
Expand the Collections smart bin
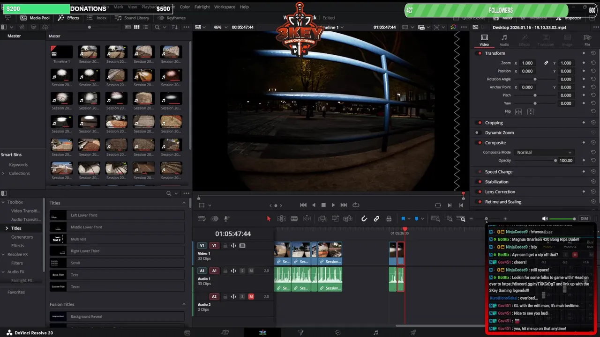click(x=3, y=173)
